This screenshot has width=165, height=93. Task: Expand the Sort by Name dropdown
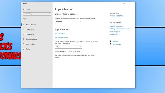(x=61, y=52)
